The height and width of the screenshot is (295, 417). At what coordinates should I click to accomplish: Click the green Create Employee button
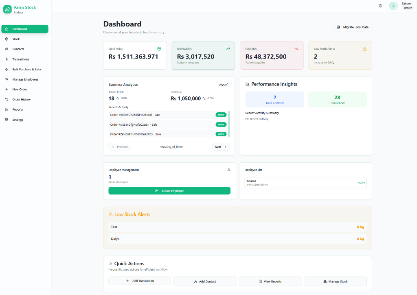pyautogui.click(x=169, y=191)
